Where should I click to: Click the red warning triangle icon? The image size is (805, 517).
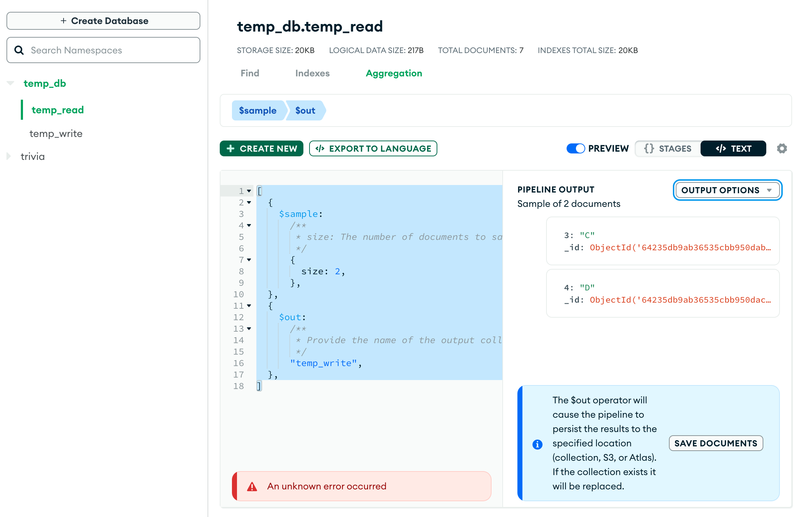click(252, 487)
